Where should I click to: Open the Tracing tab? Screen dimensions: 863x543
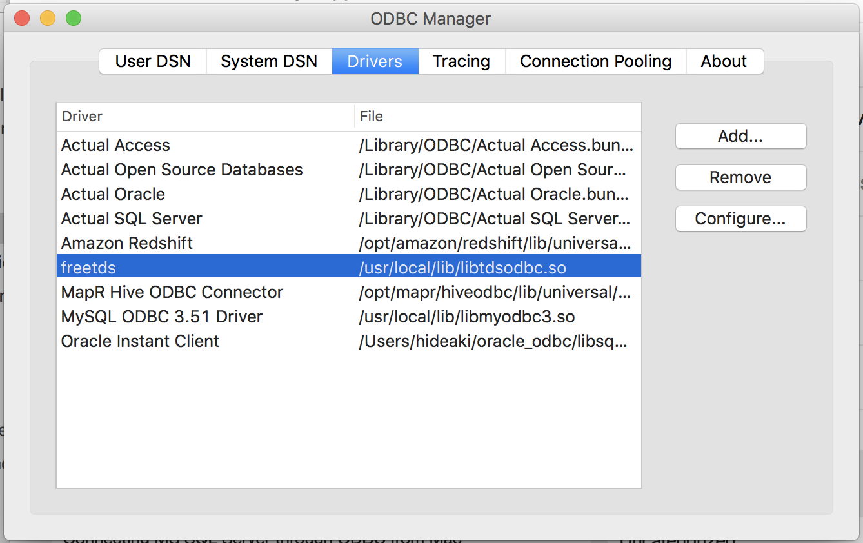(x=461, y=61)
